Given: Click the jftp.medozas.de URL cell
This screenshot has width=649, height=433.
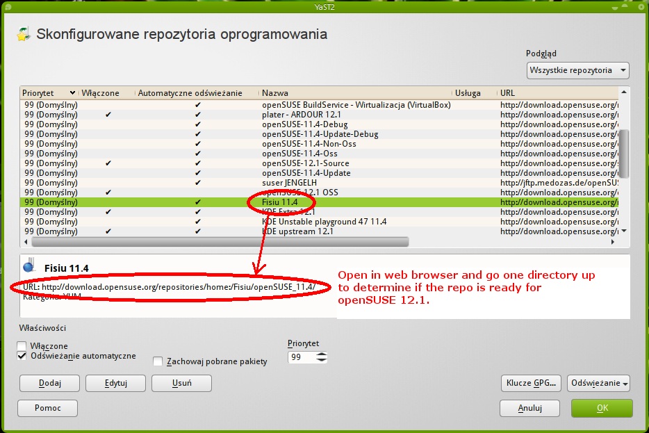Looking at the screenshot, I should click(x=559, y=183).
